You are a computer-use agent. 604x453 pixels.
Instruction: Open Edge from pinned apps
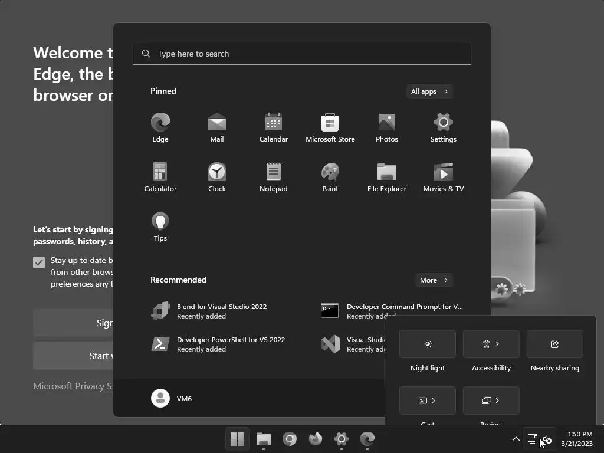[x=160, y=127]
